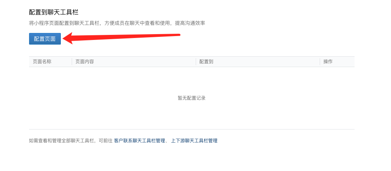Click the description text about 小程序页面
This screenshot has height=171, width=391.
tap(117, 23)
